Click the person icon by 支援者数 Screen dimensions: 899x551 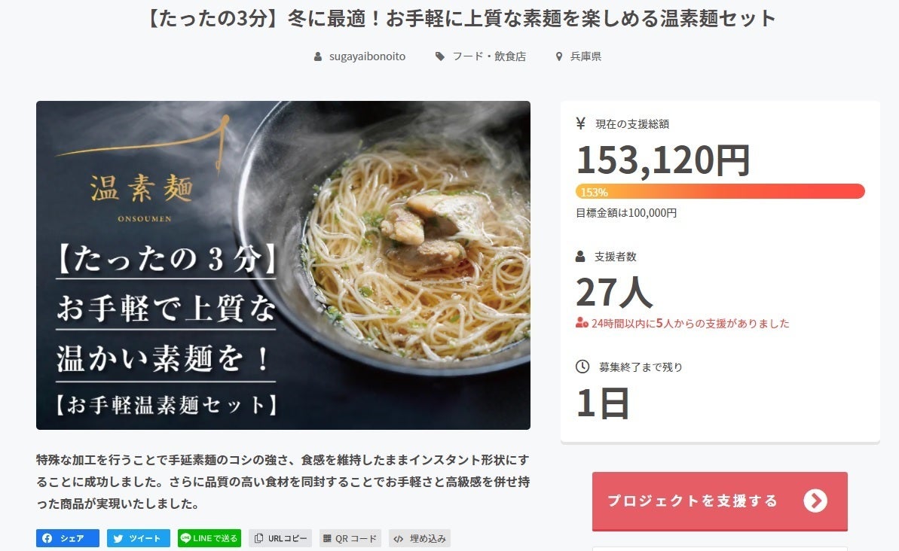coord(580,257)
